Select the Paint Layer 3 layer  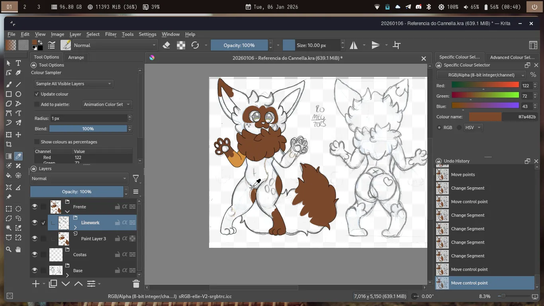[x=94, y=239]
